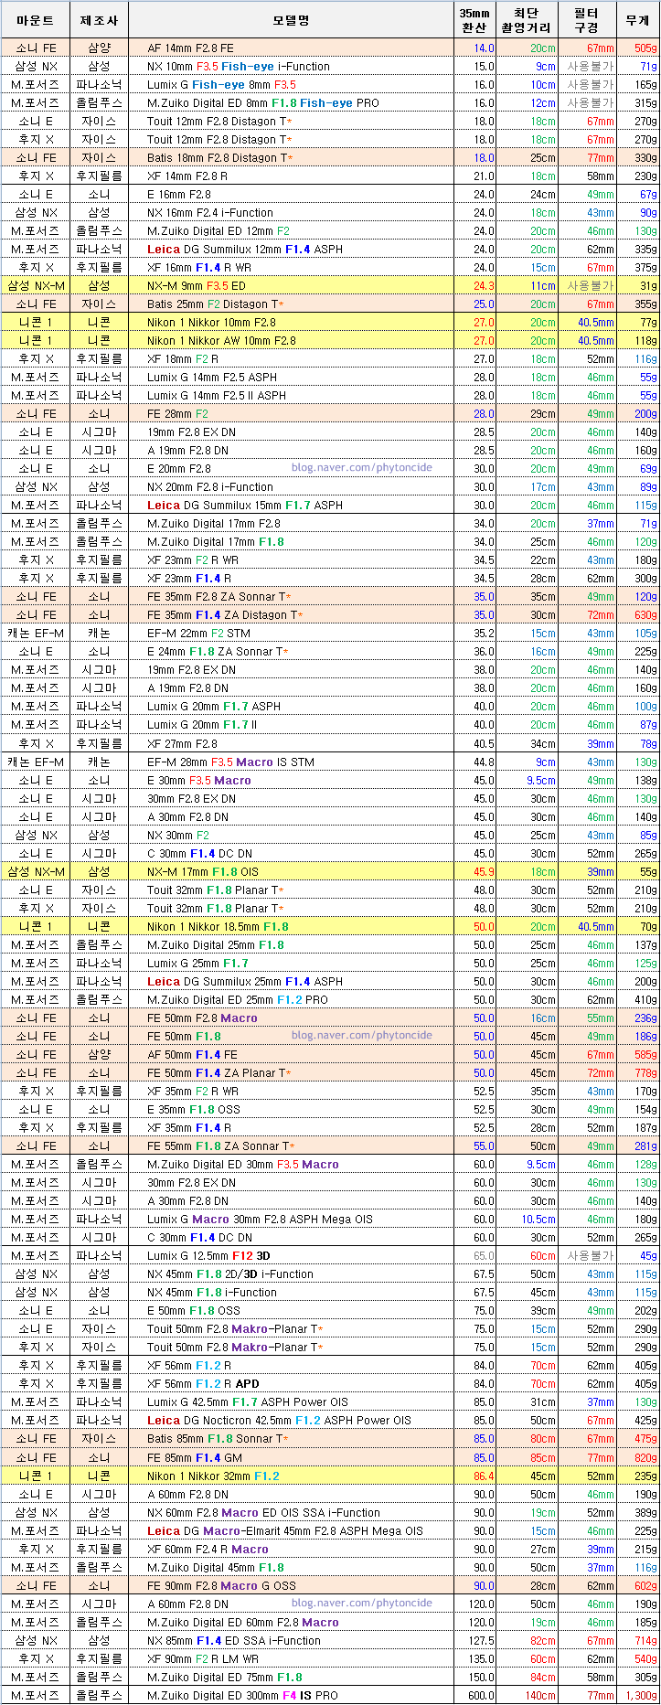Select the AF 14mm F2.8 FE model cell
This screenshot has width=661, height=1705.
coord(190,48)
